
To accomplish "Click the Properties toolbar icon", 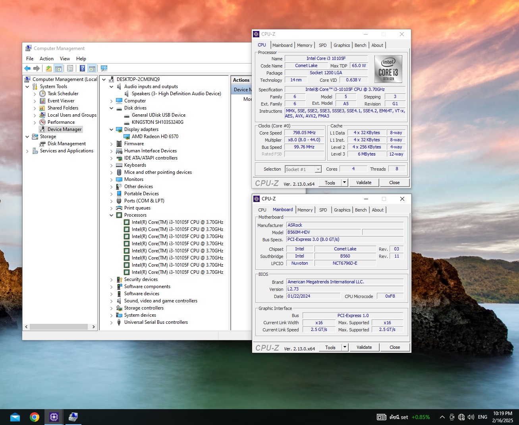I will [x=70, y=68].
